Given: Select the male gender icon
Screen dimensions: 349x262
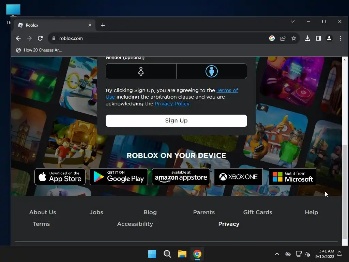Looking at the screenshot, I should [211, 71].
